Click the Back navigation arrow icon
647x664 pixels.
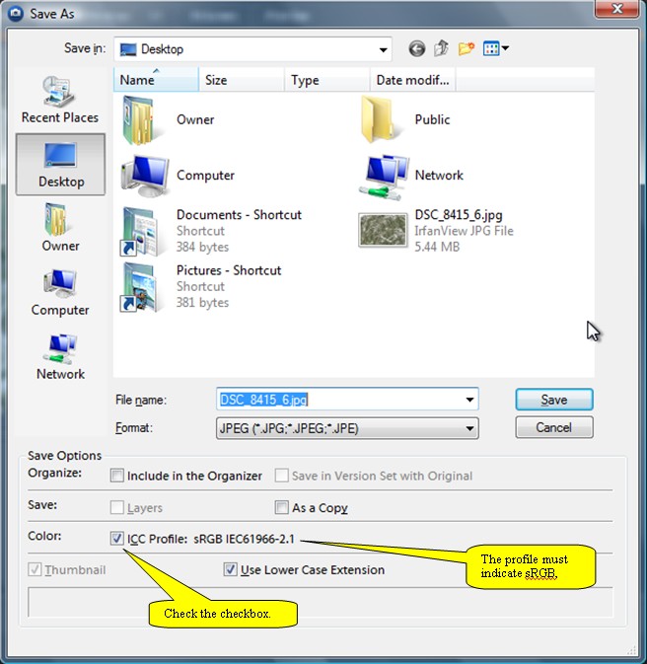tap(416, 49)
